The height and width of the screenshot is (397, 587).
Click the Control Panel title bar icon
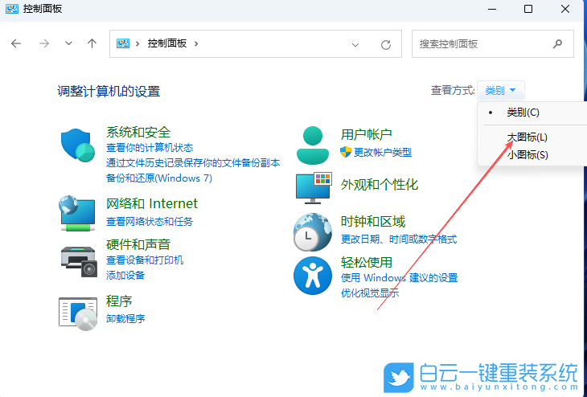point(11,9)
